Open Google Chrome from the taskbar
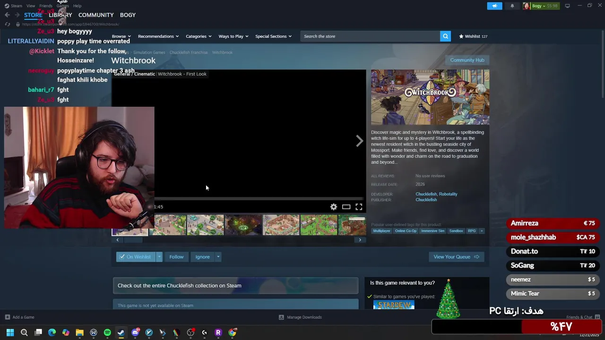This screenshot has height=340, width=605. pyautogui.click(x=232, y=332)
